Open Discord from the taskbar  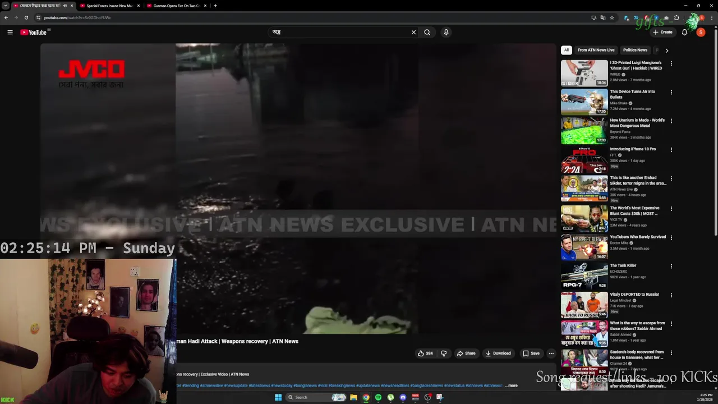(403, 397)
